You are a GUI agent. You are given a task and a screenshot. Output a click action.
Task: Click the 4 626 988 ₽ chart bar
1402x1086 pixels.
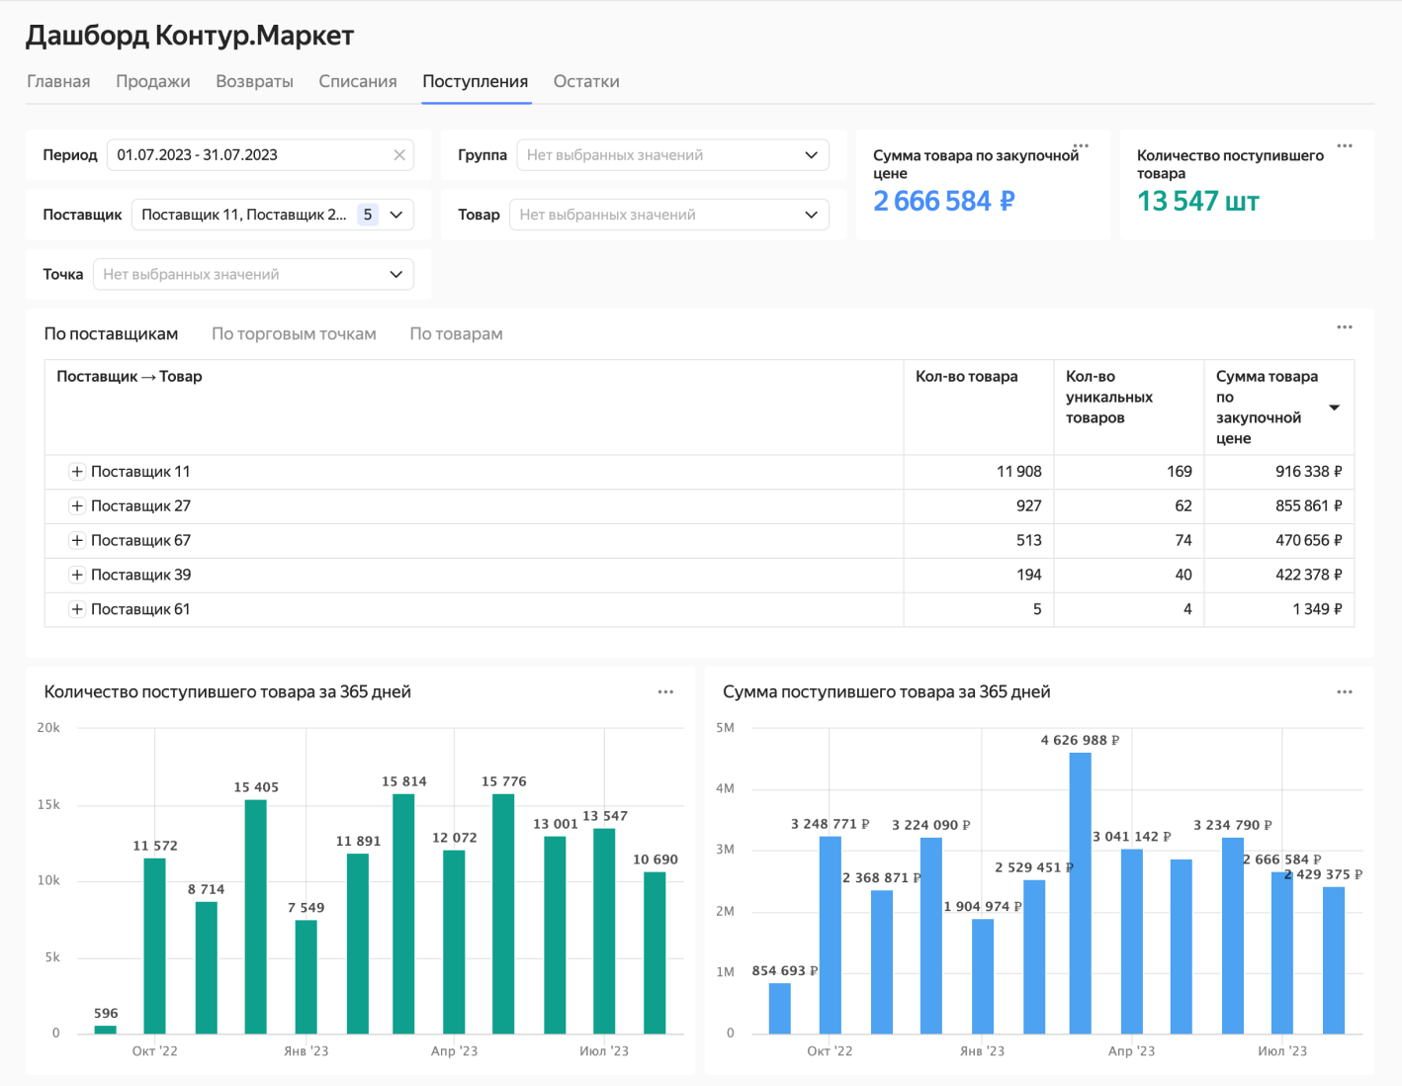coord(1080,892)
